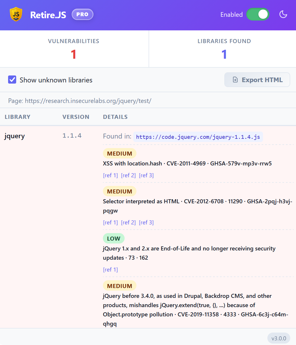Open ref 3 for XSS with location.hash
The image size is (296, 345).
coord(146,175)
